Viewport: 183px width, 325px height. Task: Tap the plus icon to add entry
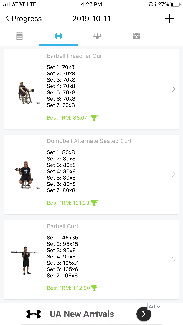tap(169, 19)
